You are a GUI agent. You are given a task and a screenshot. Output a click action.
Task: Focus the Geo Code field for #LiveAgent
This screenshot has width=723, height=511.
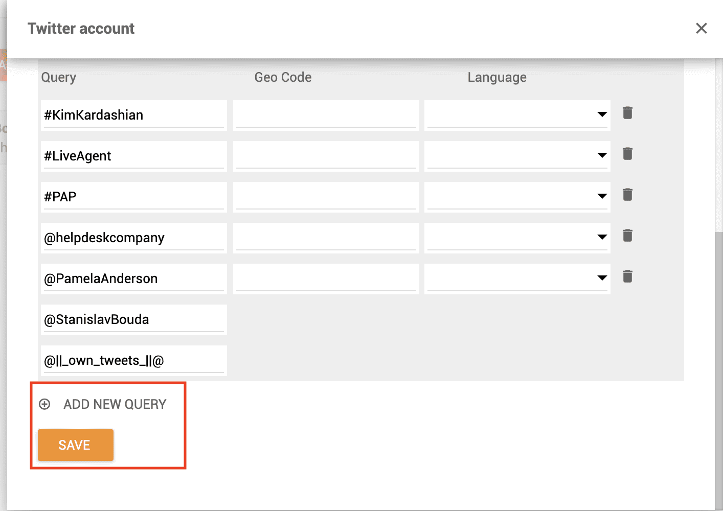click(x=326, y=156)
